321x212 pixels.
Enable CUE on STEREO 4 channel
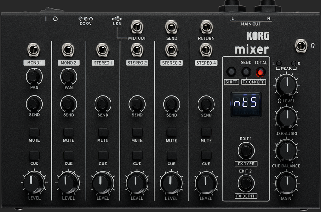point(206,155)
